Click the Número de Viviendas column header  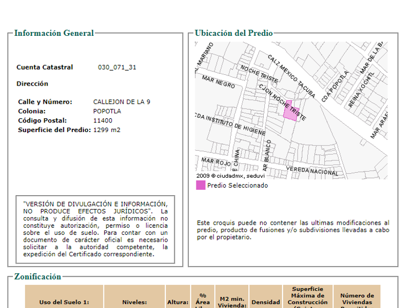pos(357,298)
